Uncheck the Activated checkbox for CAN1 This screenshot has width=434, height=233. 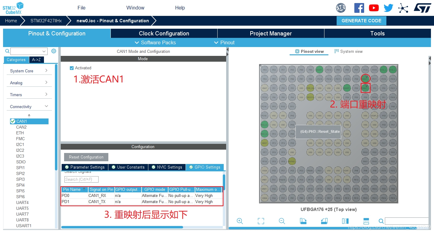tap(72, 68)
